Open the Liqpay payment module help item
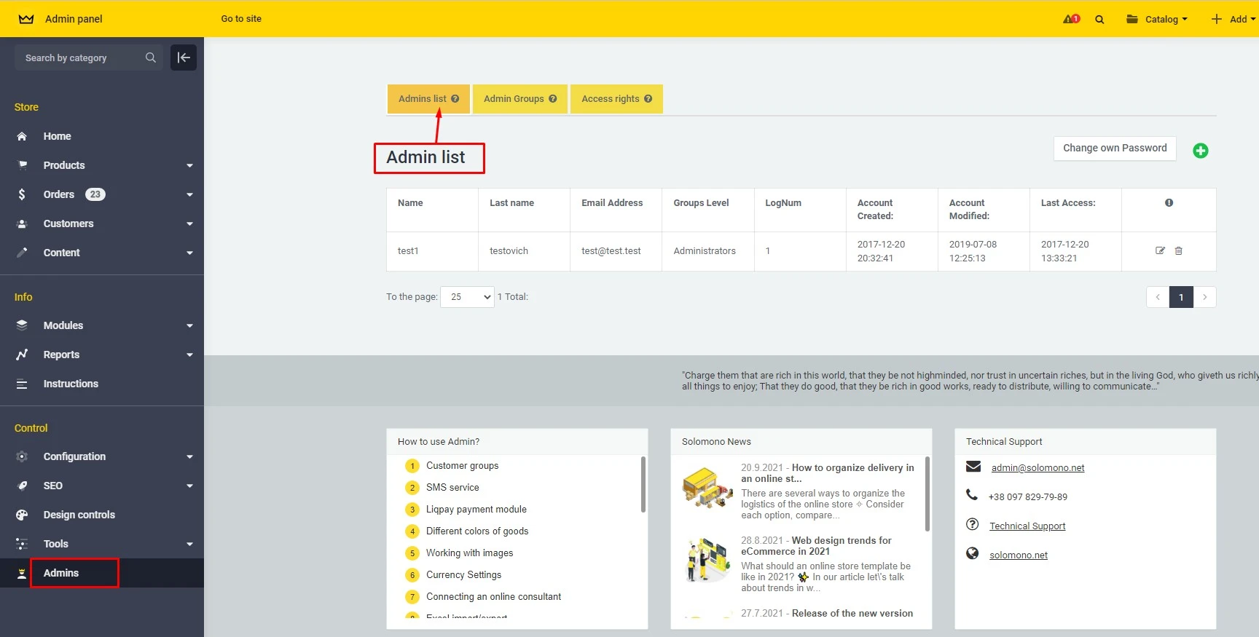The width and height of the screenshot is (1259, 637). pyautogui.click(x=476, y=510)
